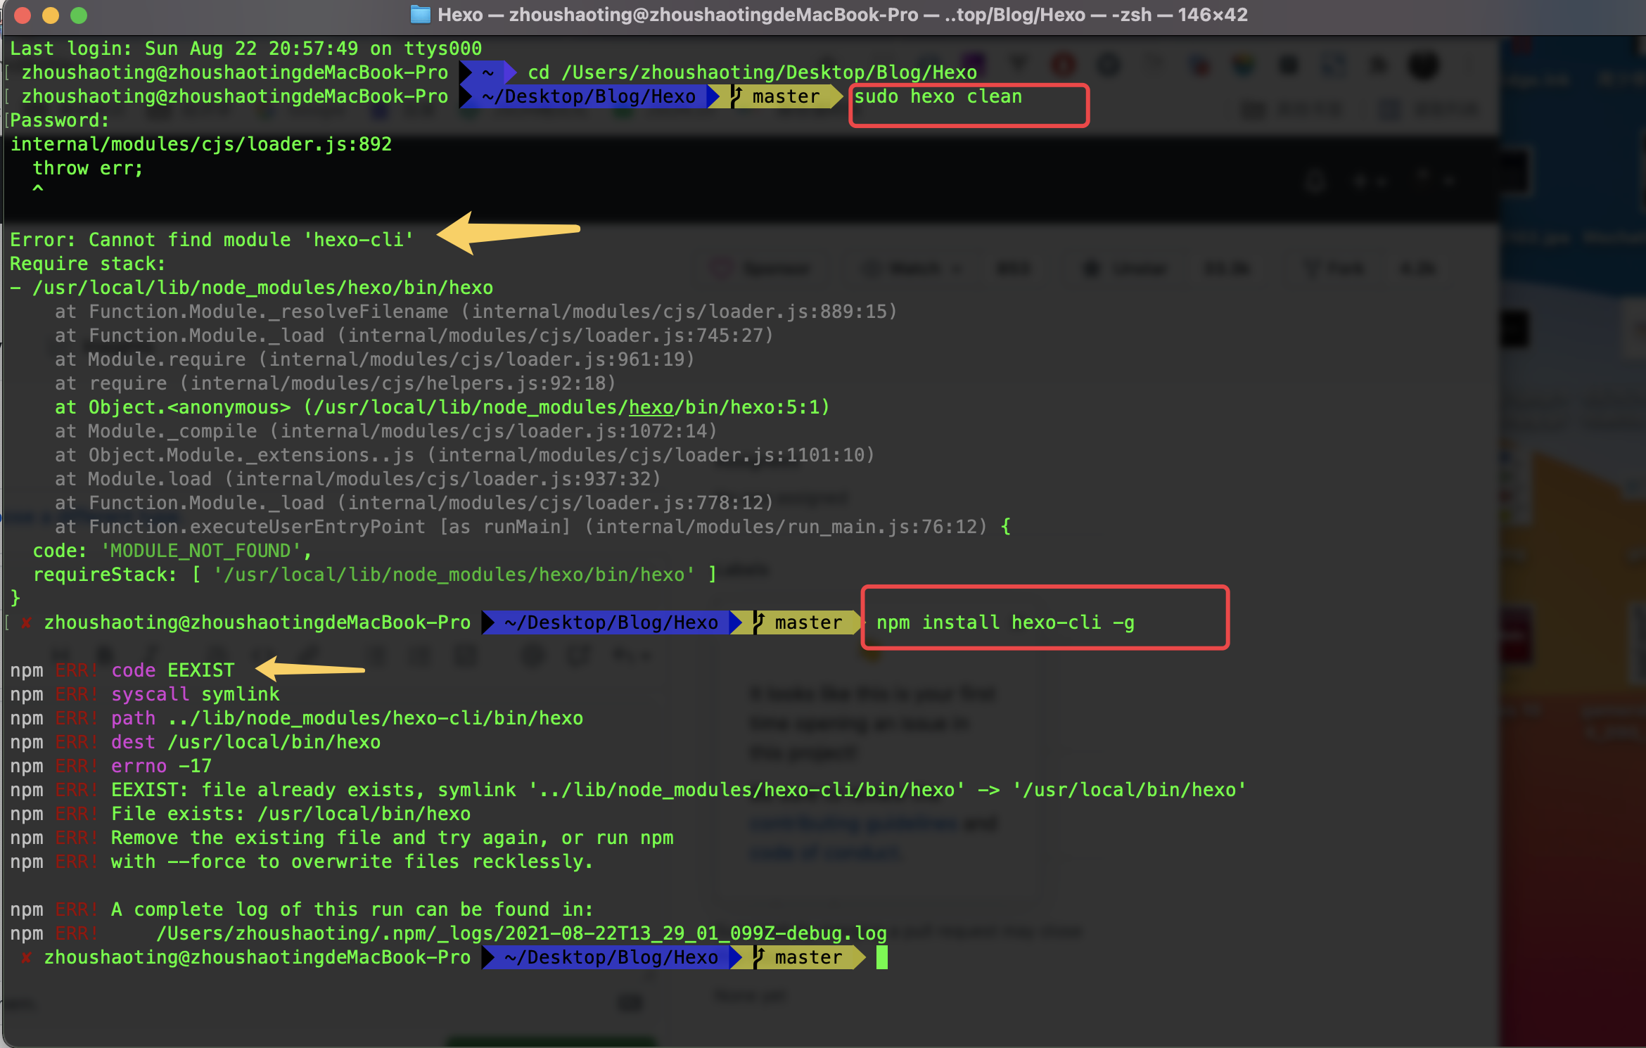Expand the Watch dropdown caret
This screenshot has width=1646, height=1048.
coord(959,268)
